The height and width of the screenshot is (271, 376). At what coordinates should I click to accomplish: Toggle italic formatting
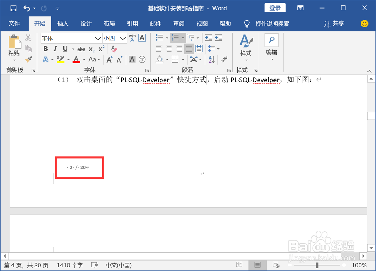point(55,49)
